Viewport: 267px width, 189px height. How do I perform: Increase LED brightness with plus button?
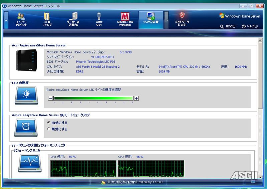136,98
